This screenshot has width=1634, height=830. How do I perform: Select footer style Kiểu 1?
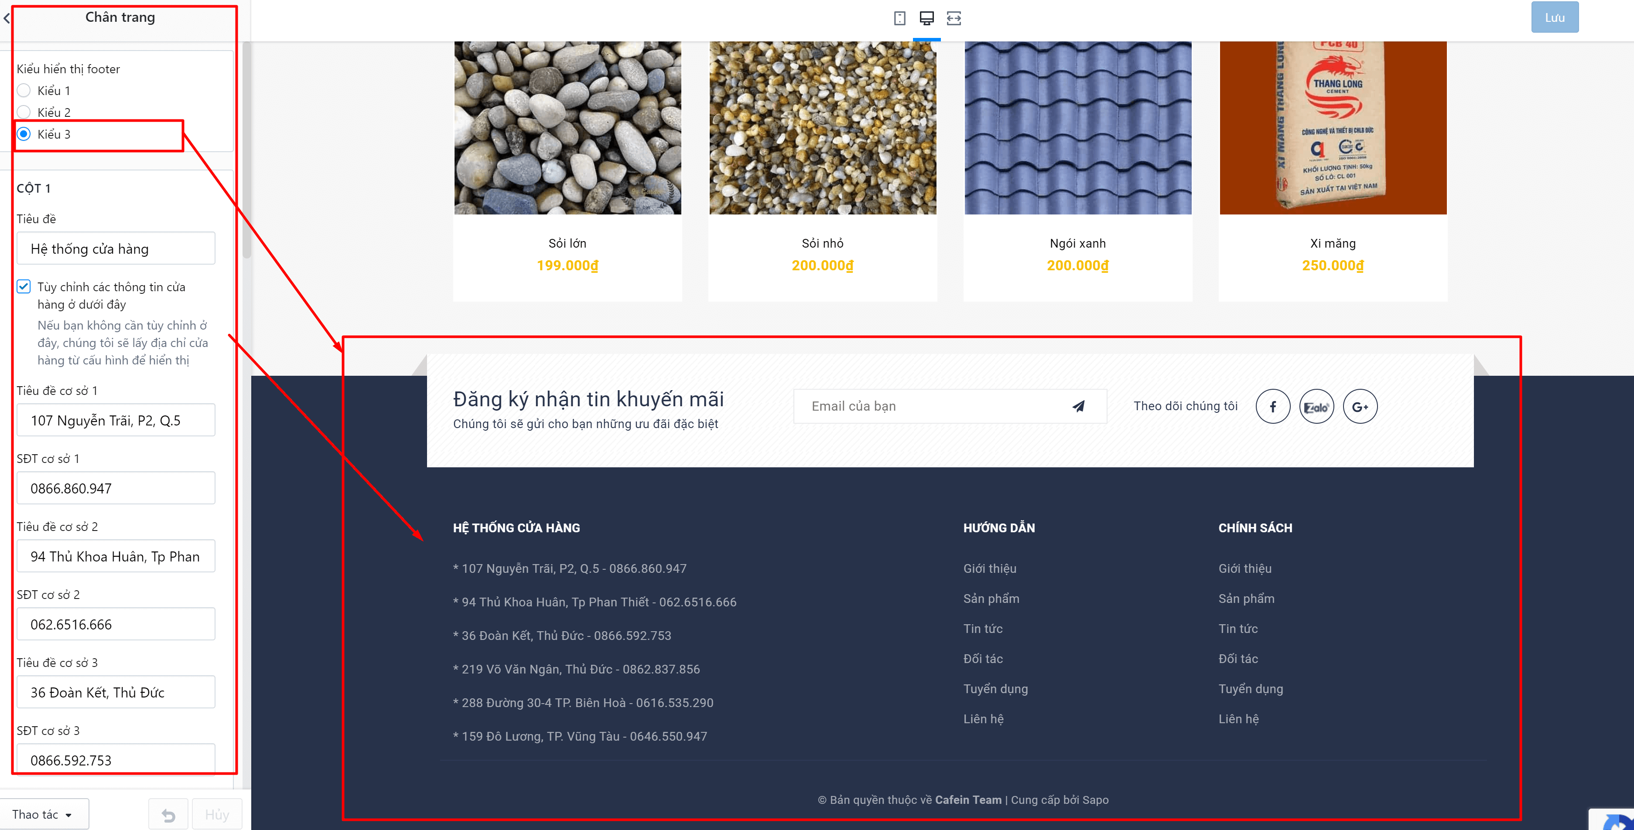(24, 91)
